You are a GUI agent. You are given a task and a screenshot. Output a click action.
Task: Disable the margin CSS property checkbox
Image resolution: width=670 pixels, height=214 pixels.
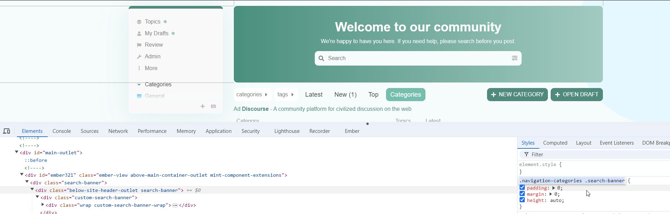click(522, 194)
